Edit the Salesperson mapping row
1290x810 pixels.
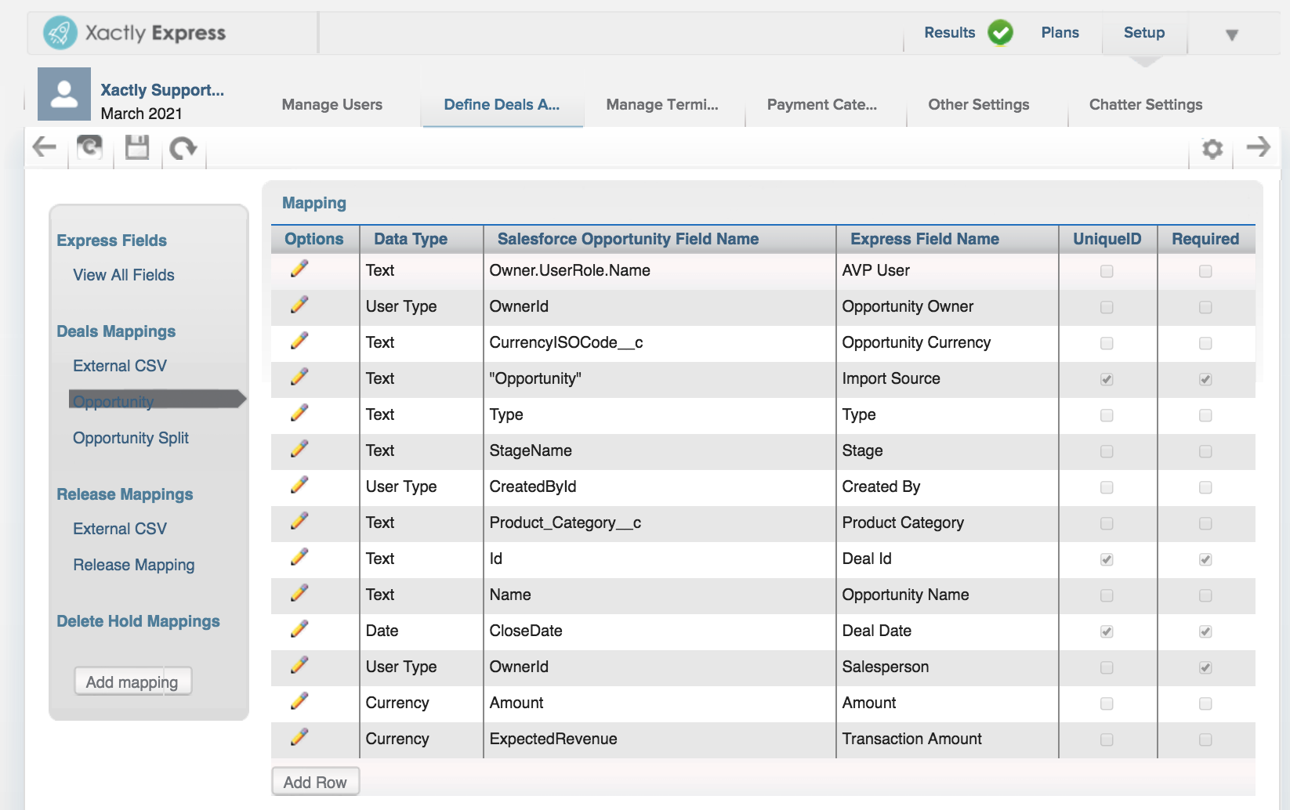pos(299,666)
